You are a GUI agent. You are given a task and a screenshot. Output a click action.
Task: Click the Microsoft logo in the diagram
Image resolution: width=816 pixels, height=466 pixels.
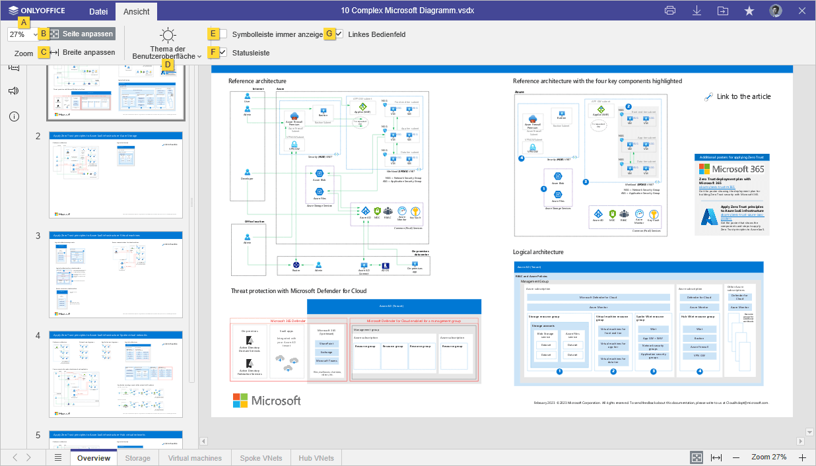(267, 400)
